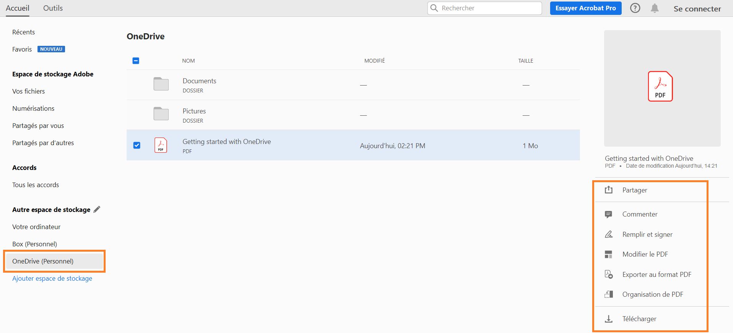Select Votre ordinateur storage
The image size is (733, 333).
click(x=36, y=227)
